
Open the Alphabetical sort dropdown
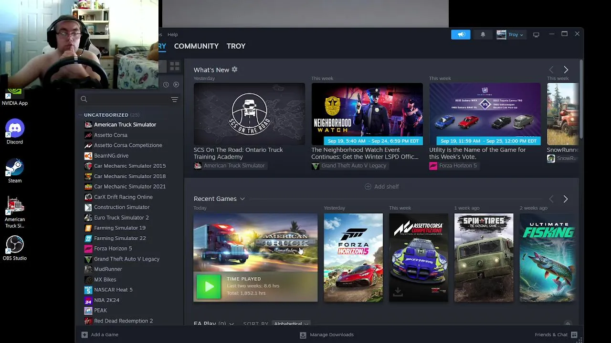point(291,323)
